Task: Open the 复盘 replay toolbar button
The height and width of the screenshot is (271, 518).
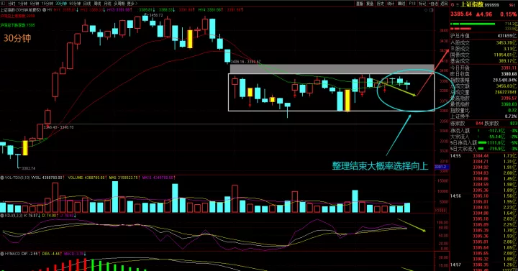Action: pos(370,4)
